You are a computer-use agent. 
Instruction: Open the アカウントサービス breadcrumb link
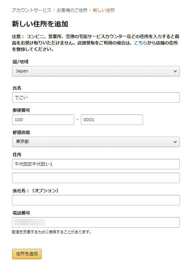pos(32,10)
